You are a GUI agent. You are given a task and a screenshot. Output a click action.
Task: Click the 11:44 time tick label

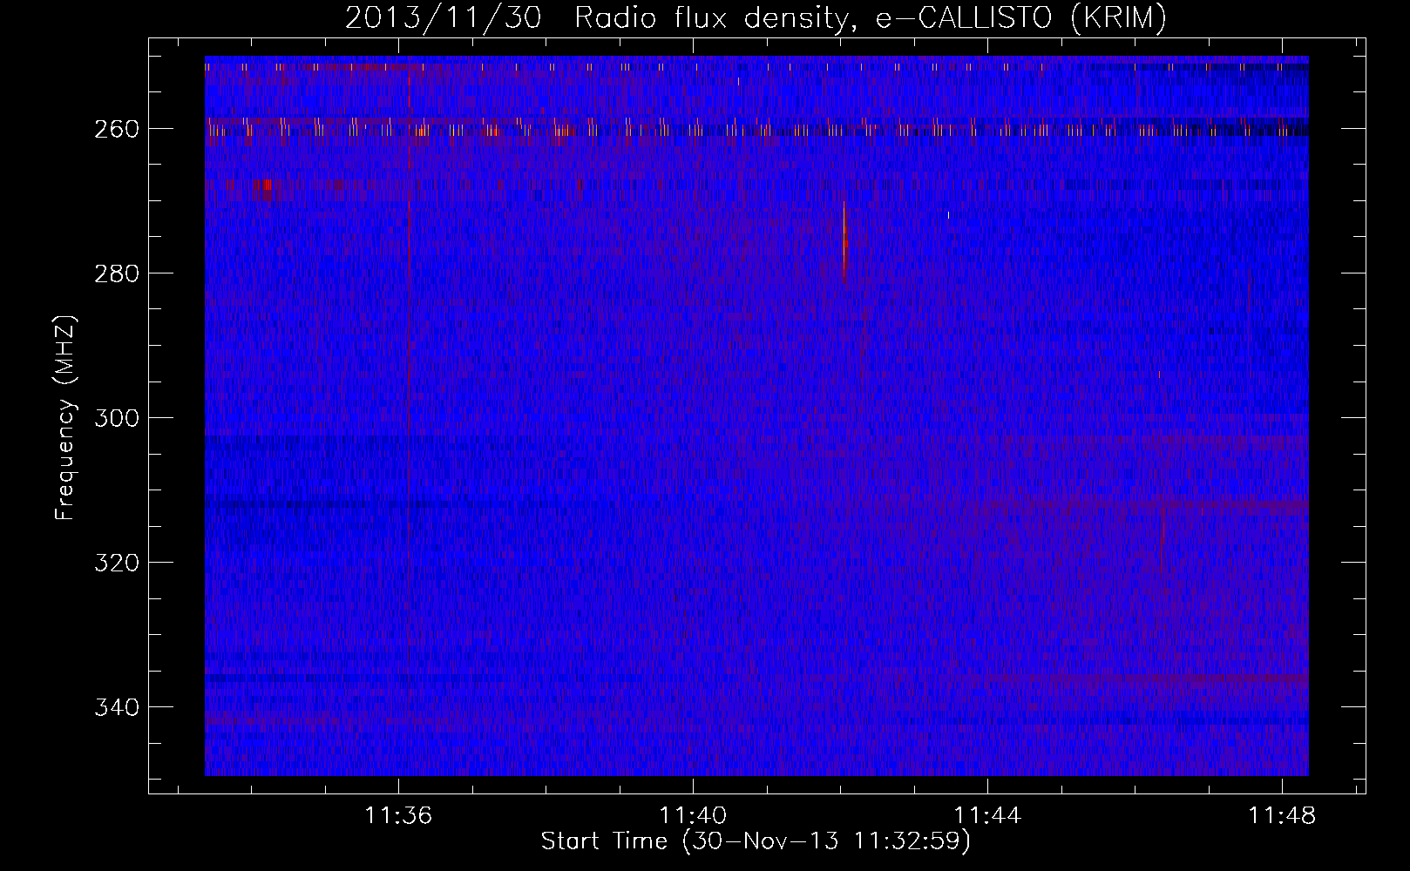[987, 816]
